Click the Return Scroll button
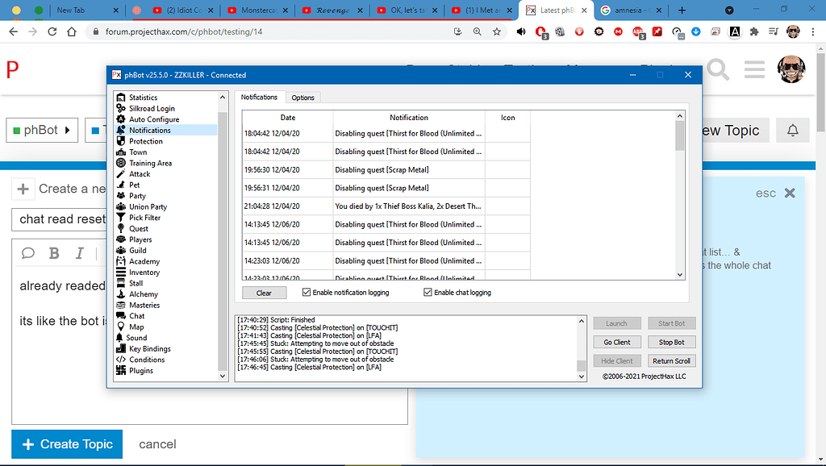 point(672,361)
